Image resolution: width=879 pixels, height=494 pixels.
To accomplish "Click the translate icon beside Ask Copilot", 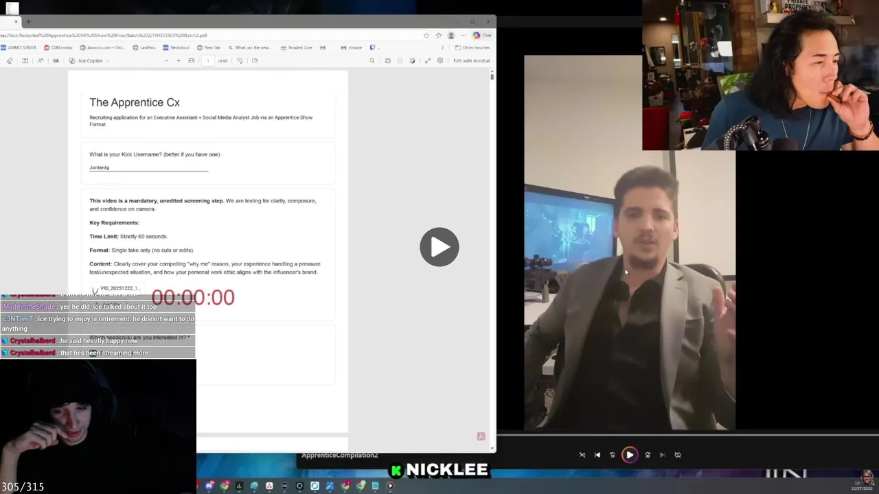I will coord(56,60).
